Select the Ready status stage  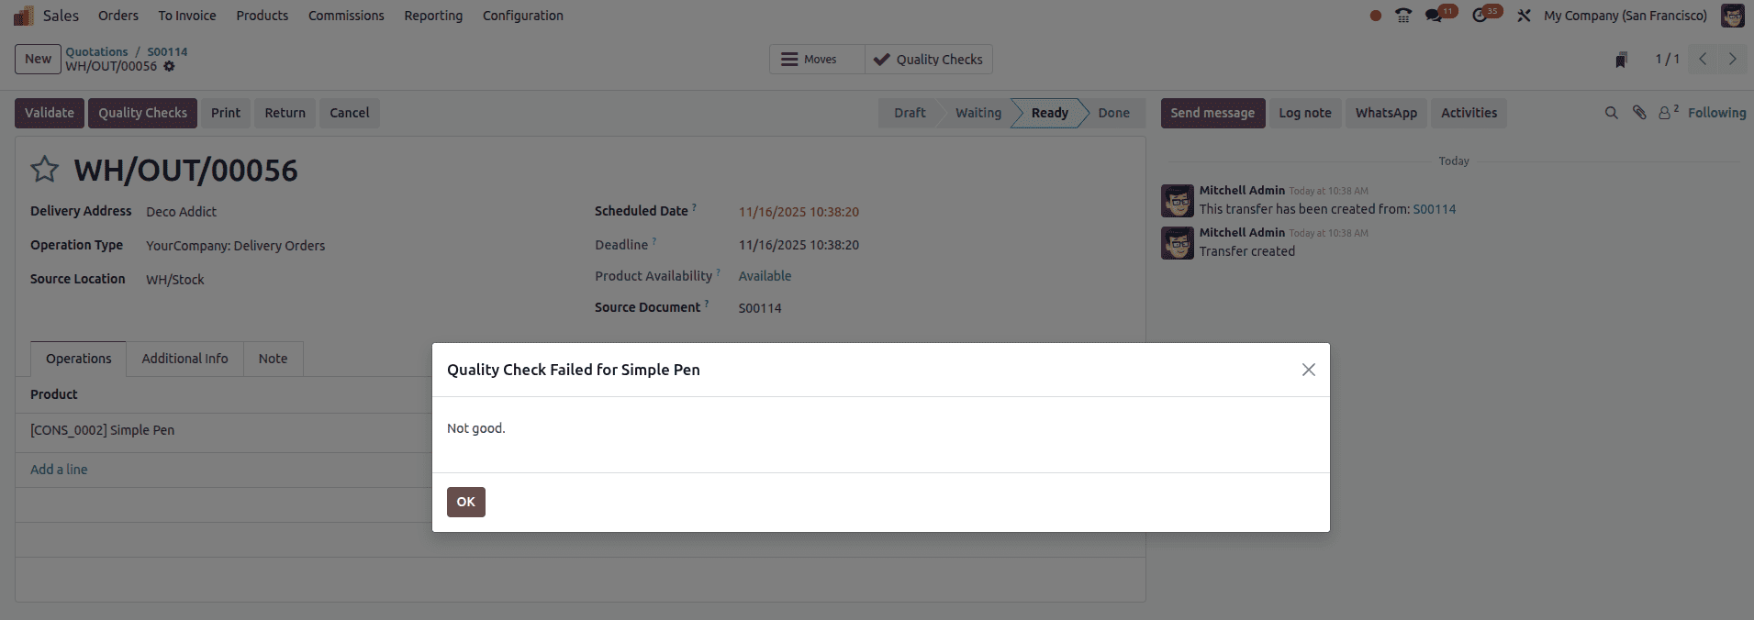click(1049, 113)
